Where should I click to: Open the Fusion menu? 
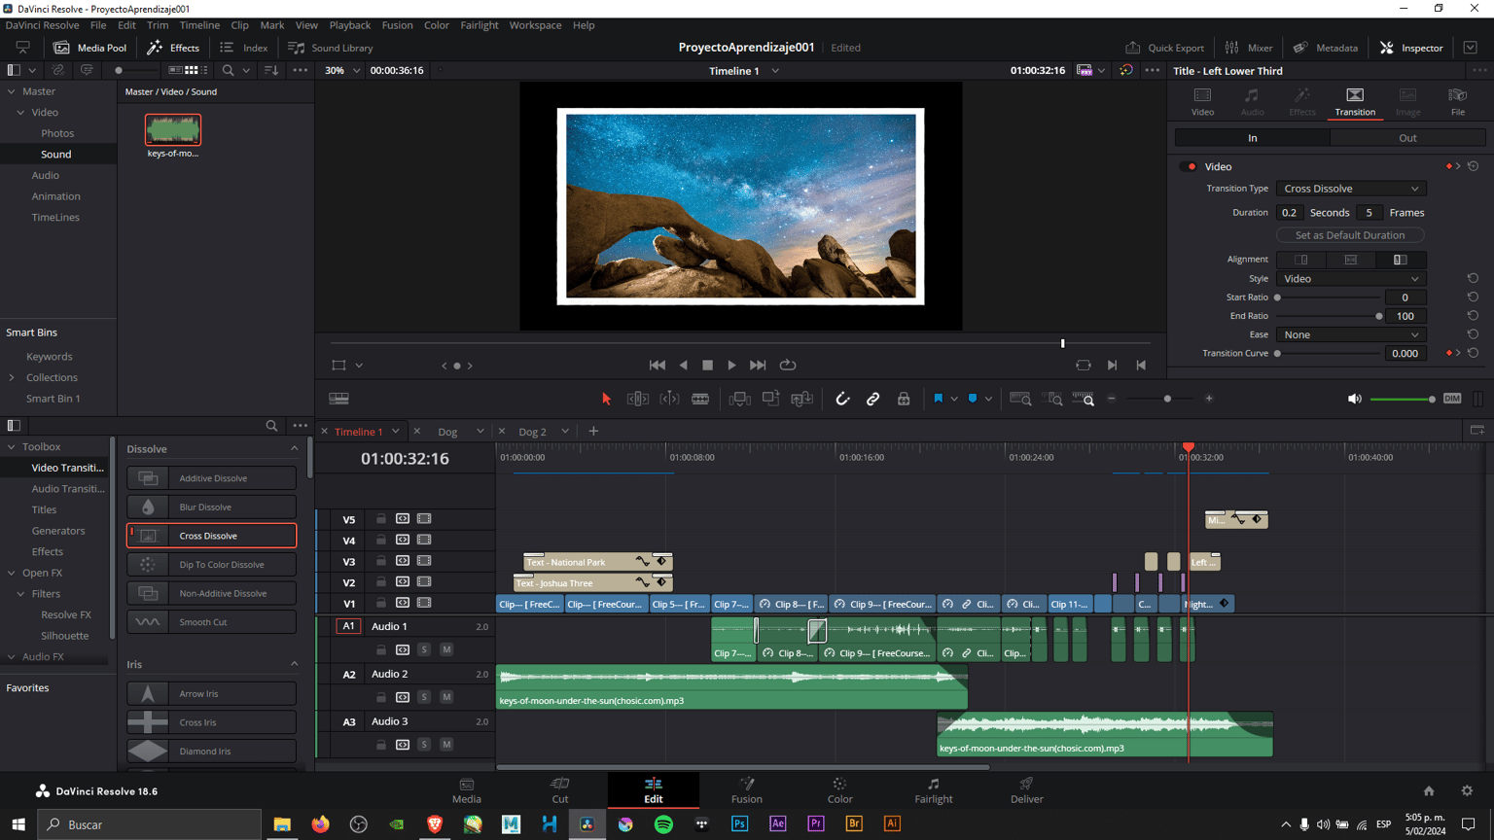tap(397, 25)
